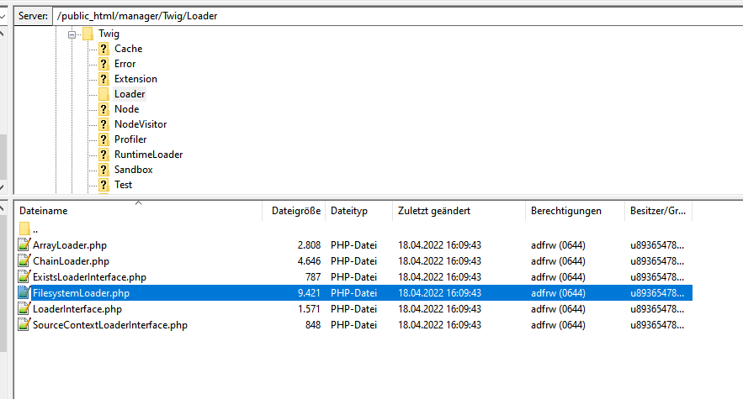The width and height of the screenshot is (743, 399).
Task: Select the Profiler folder in tree
Action: [130, 139]
